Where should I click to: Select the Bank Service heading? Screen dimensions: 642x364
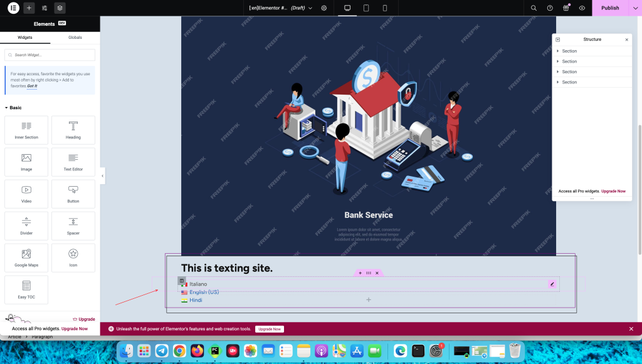click(369, 215)
